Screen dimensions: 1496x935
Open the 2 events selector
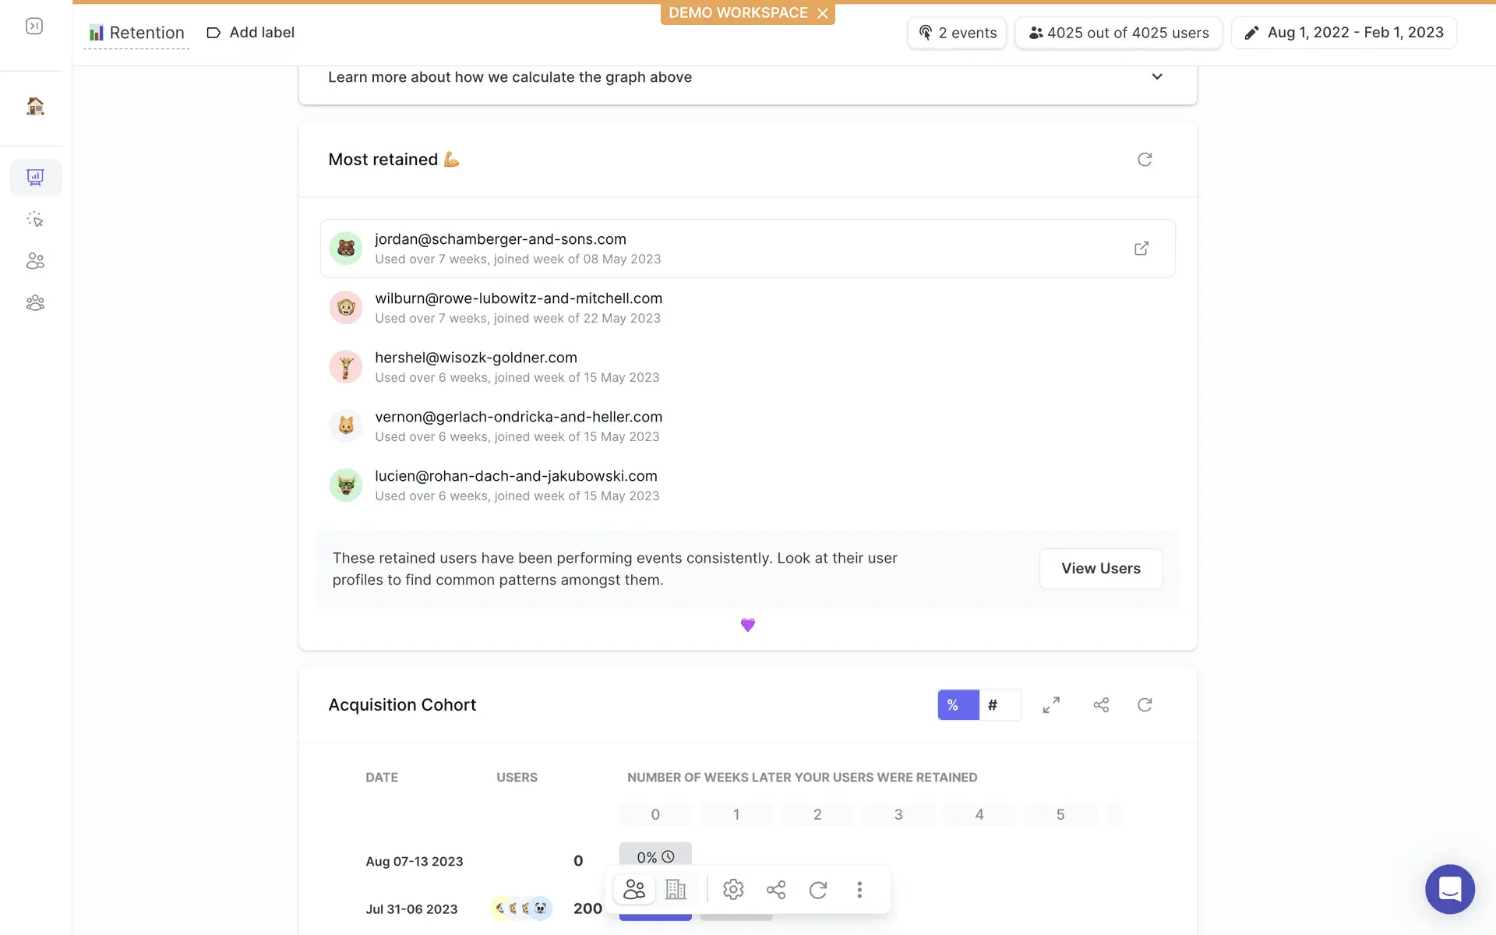pos(958,33)
